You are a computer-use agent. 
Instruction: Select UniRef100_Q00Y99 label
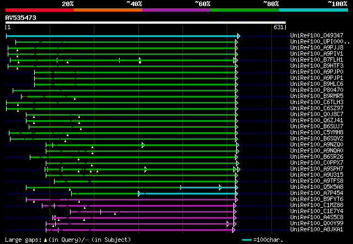tap(317, 224)
